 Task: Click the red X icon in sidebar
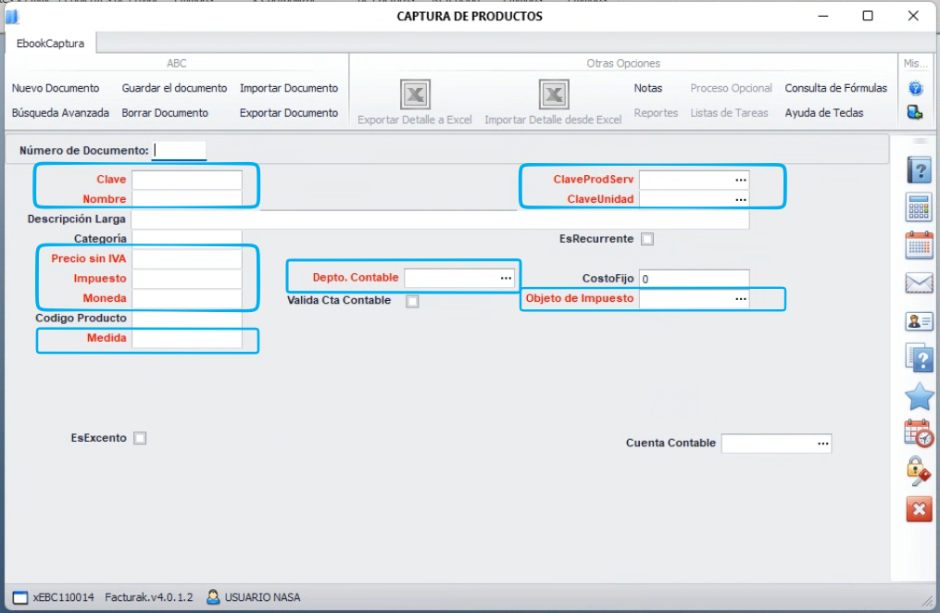[919, 509]
